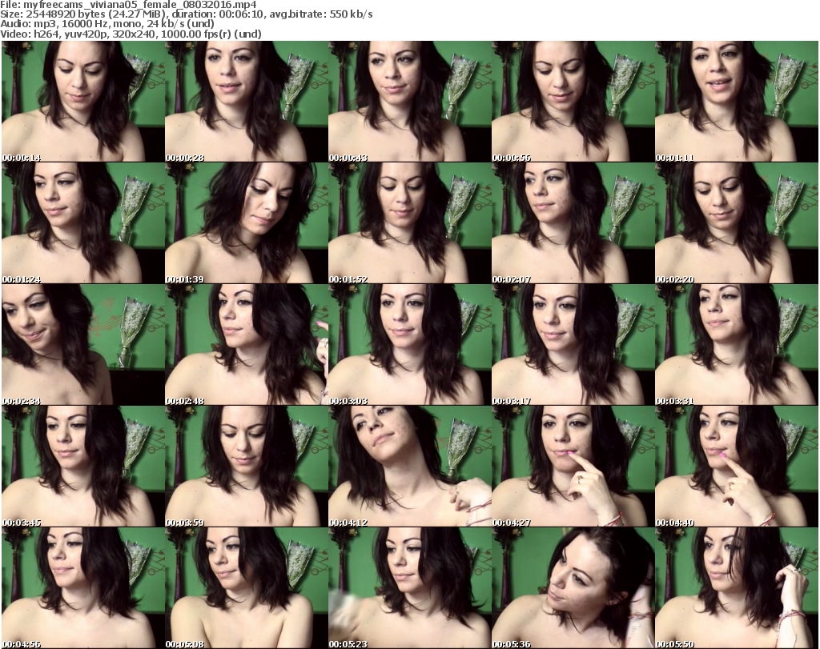
Task: Select the thumbnail at 00:01:24
Action: (x=82, y=223)
